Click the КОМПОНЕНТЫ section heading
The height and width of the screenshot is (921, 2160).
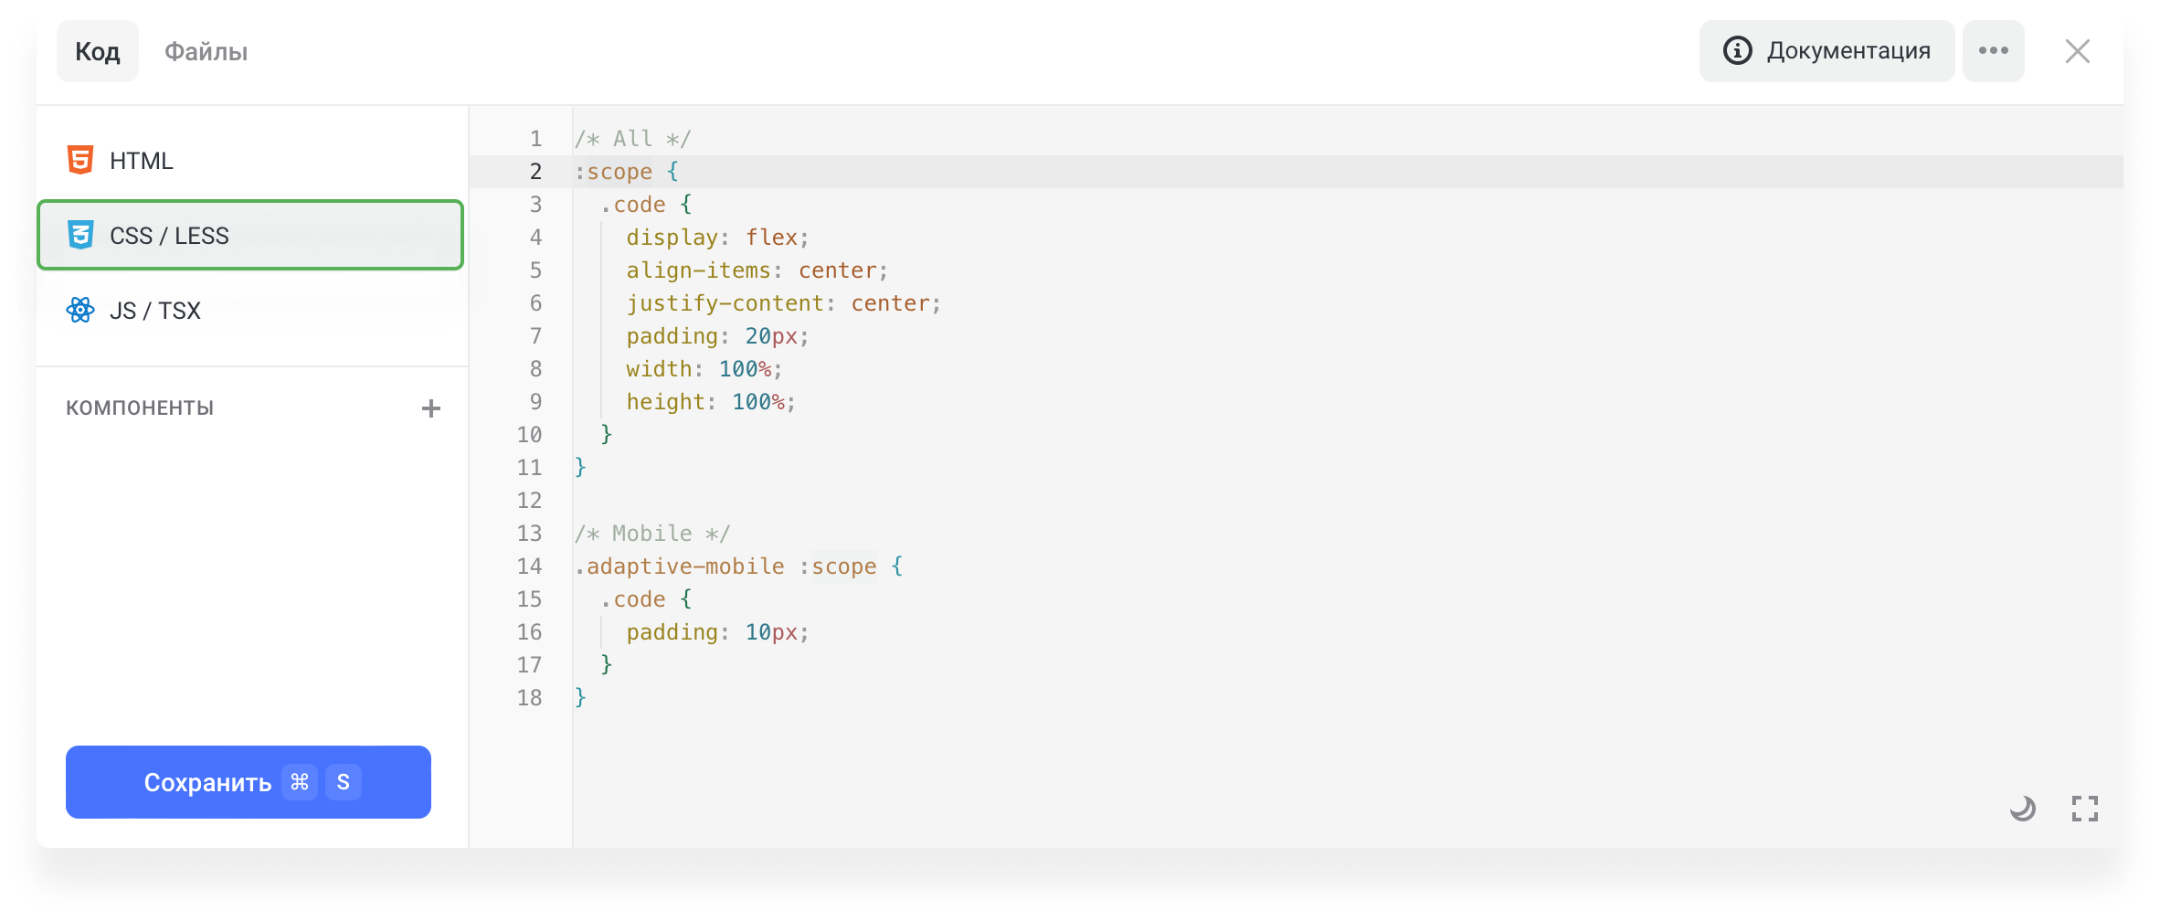[140, 408]
